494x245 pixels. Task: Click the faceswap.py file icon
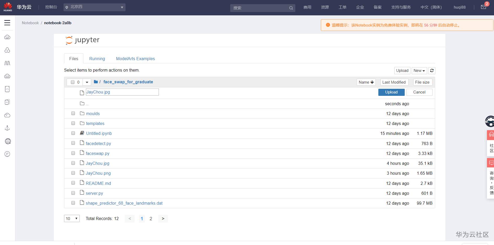pos(82,153)
